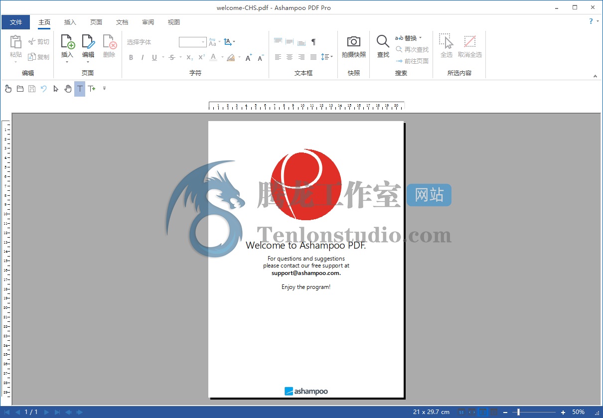Click the 拍摄快照 camera snapshot button

pyautogui.click(x=354, y=47)
